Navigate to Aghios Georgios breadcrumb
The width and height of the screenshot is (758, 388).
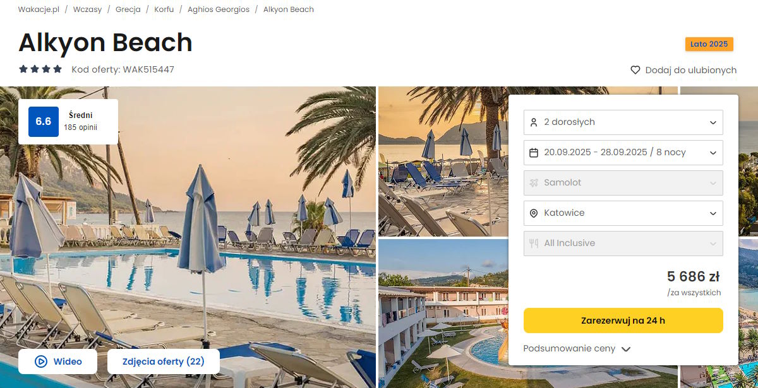pyautogui.click(x=219, y=9)
